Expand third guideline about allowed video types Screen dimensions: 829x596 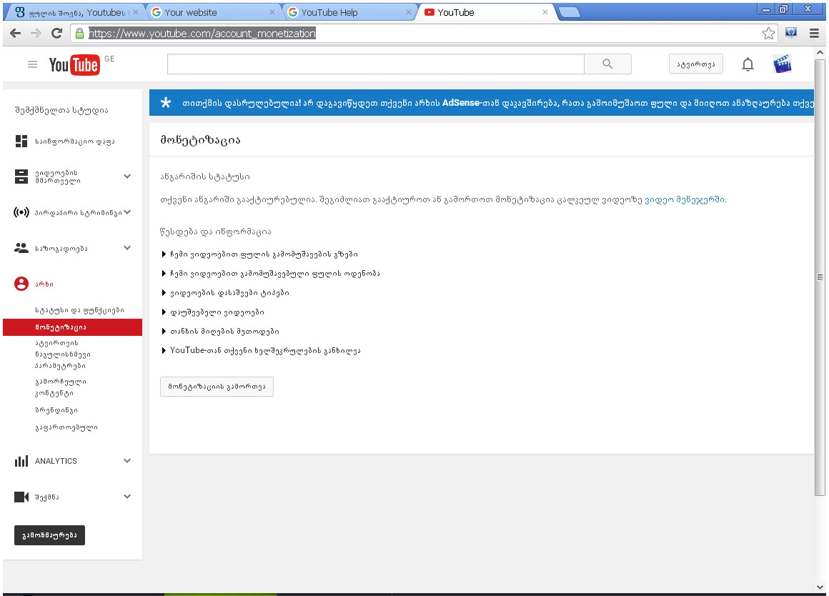click(225, 293)
